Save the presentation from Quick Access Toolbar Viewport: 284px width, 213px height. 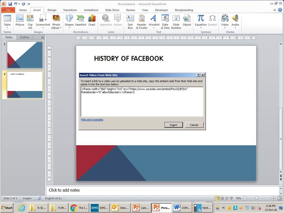[10, 4]
